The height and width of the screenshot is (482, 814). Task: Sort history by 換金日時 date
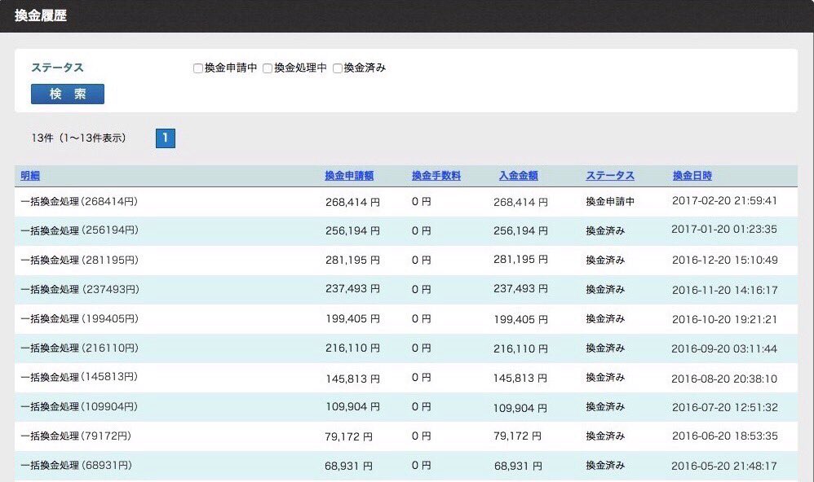691,176
